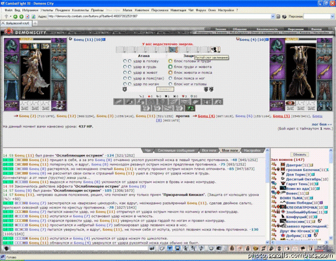Click the green Back navigation icon
Screen dimensions: 336x261
coord(15,16)
